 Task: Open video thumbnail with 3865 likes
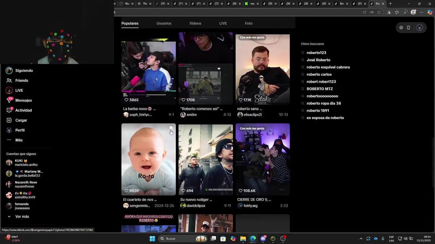pos(149,69)
